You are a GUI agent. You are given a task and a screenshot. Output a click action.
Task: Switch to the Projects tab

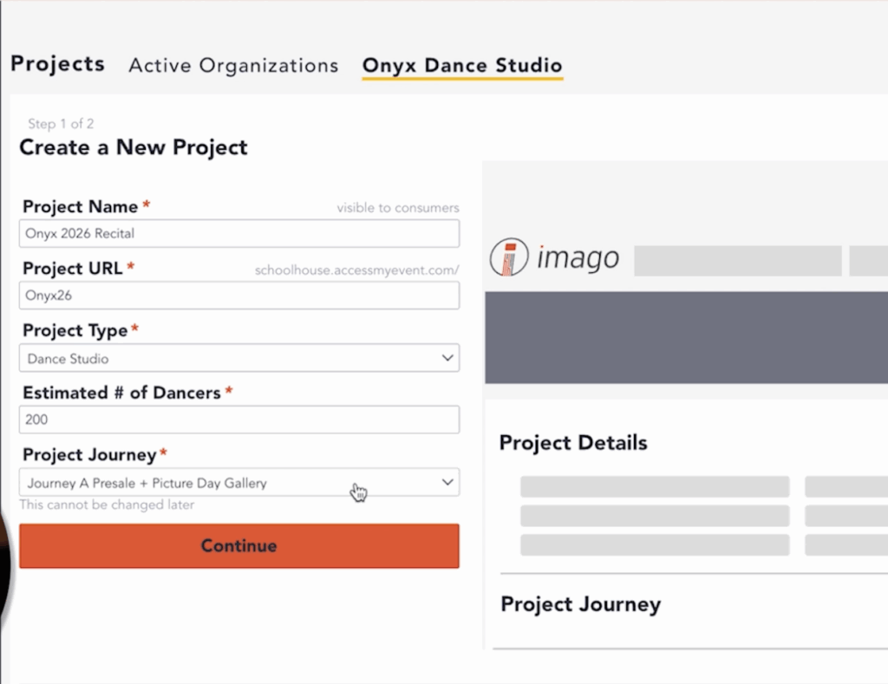57,63
